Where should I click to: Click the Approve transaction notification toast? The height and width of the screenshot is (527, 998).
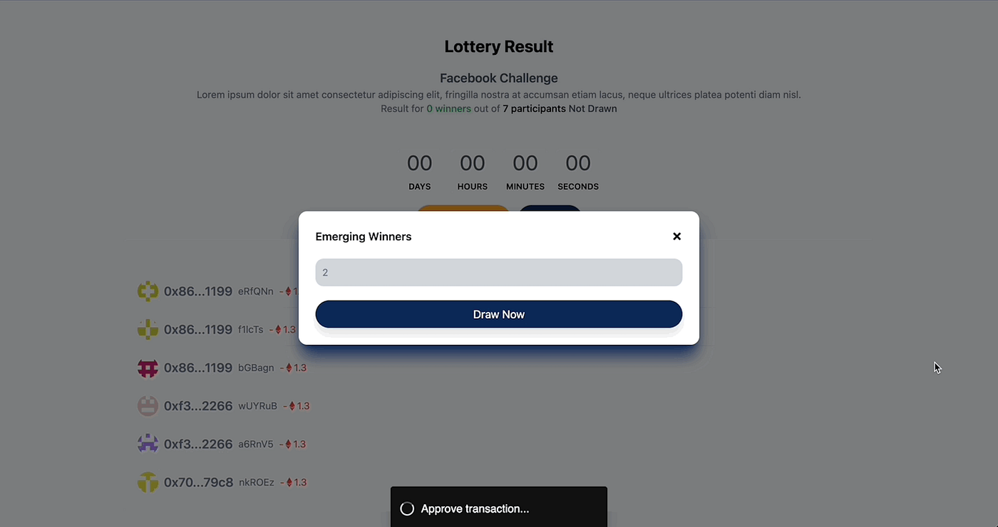(499, 507)
